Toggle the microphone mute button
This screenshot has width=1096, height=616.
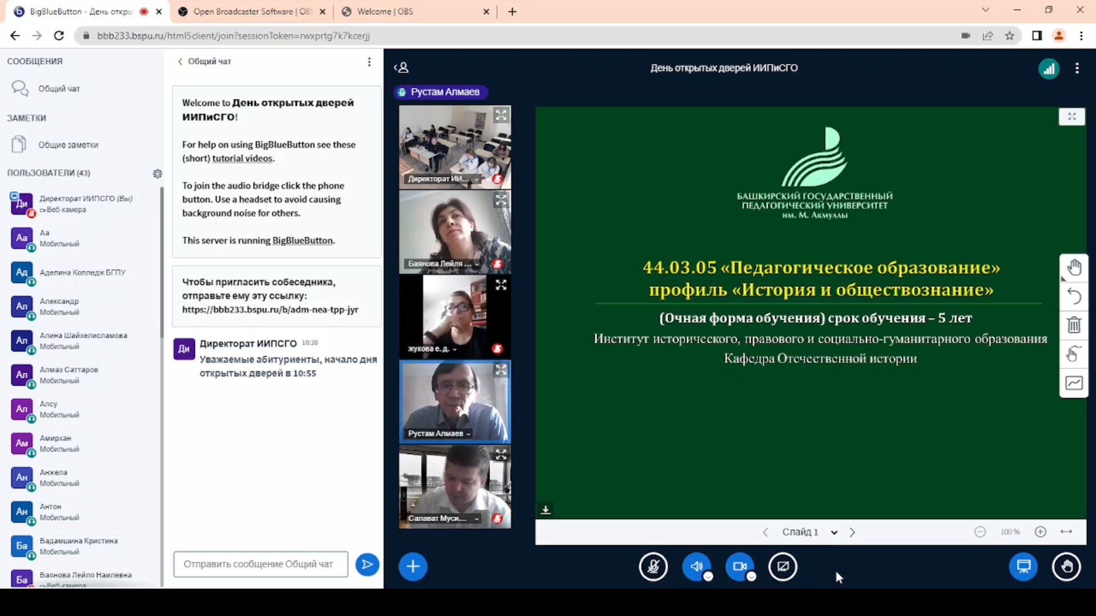(653, 566)
